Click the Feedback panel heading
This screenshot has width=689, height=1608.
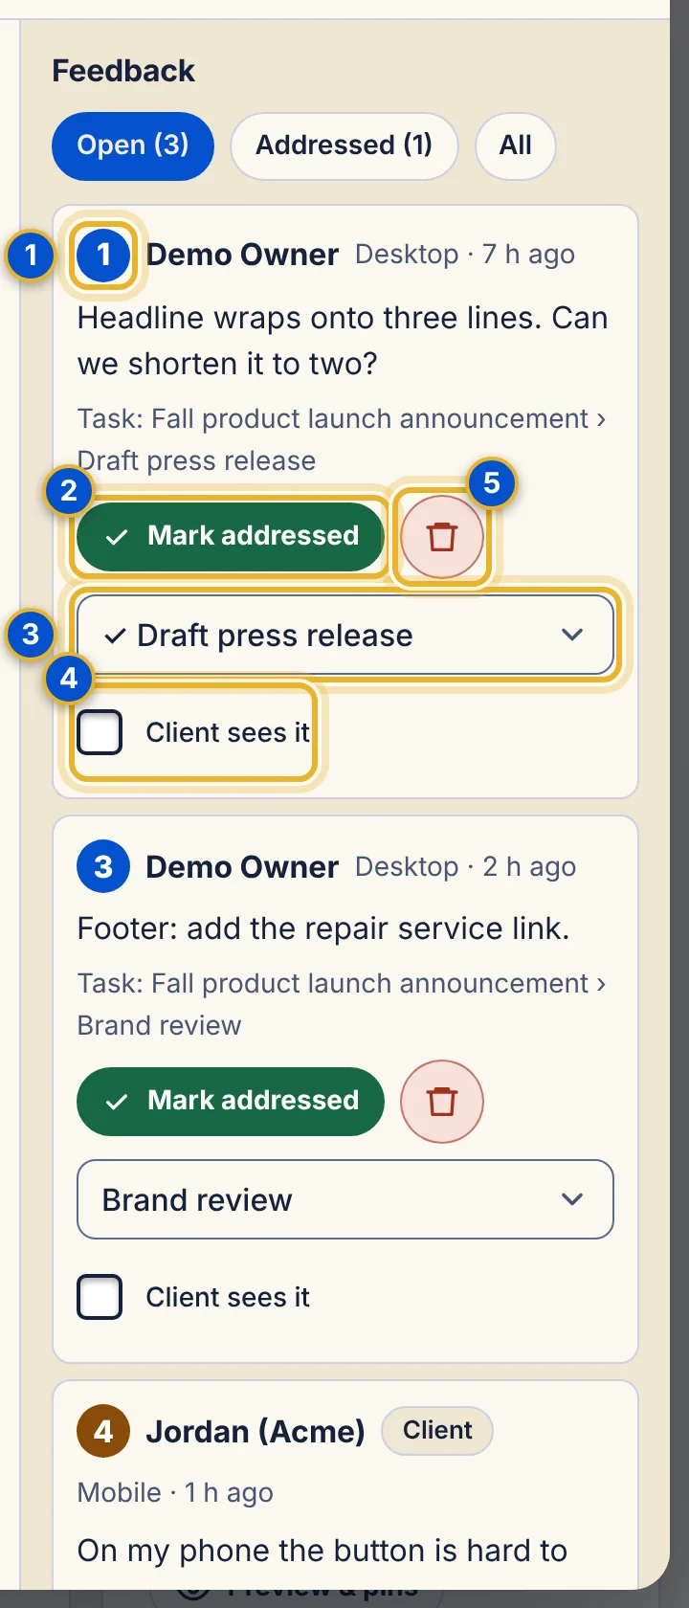[123, 71]
